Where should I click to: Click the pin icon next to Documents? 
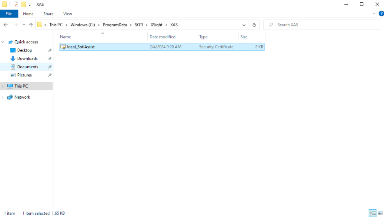49,67
